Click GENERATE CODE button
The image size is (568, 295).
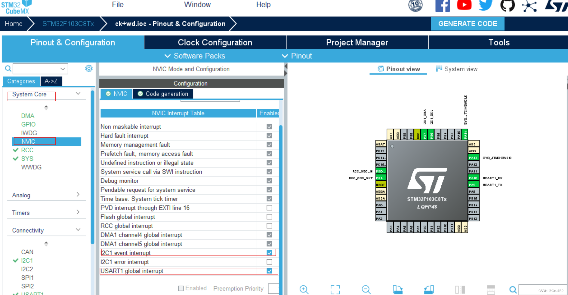click(x=468, y=24)
